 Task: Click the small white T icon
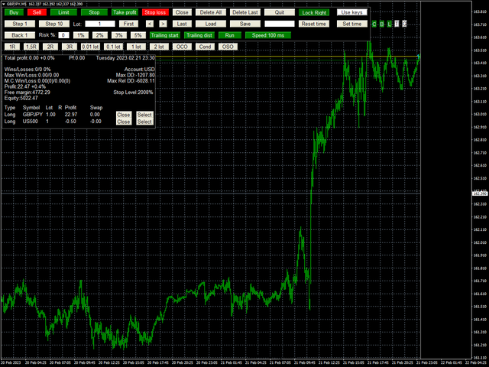pyautogui.click(x=397, y=24)
